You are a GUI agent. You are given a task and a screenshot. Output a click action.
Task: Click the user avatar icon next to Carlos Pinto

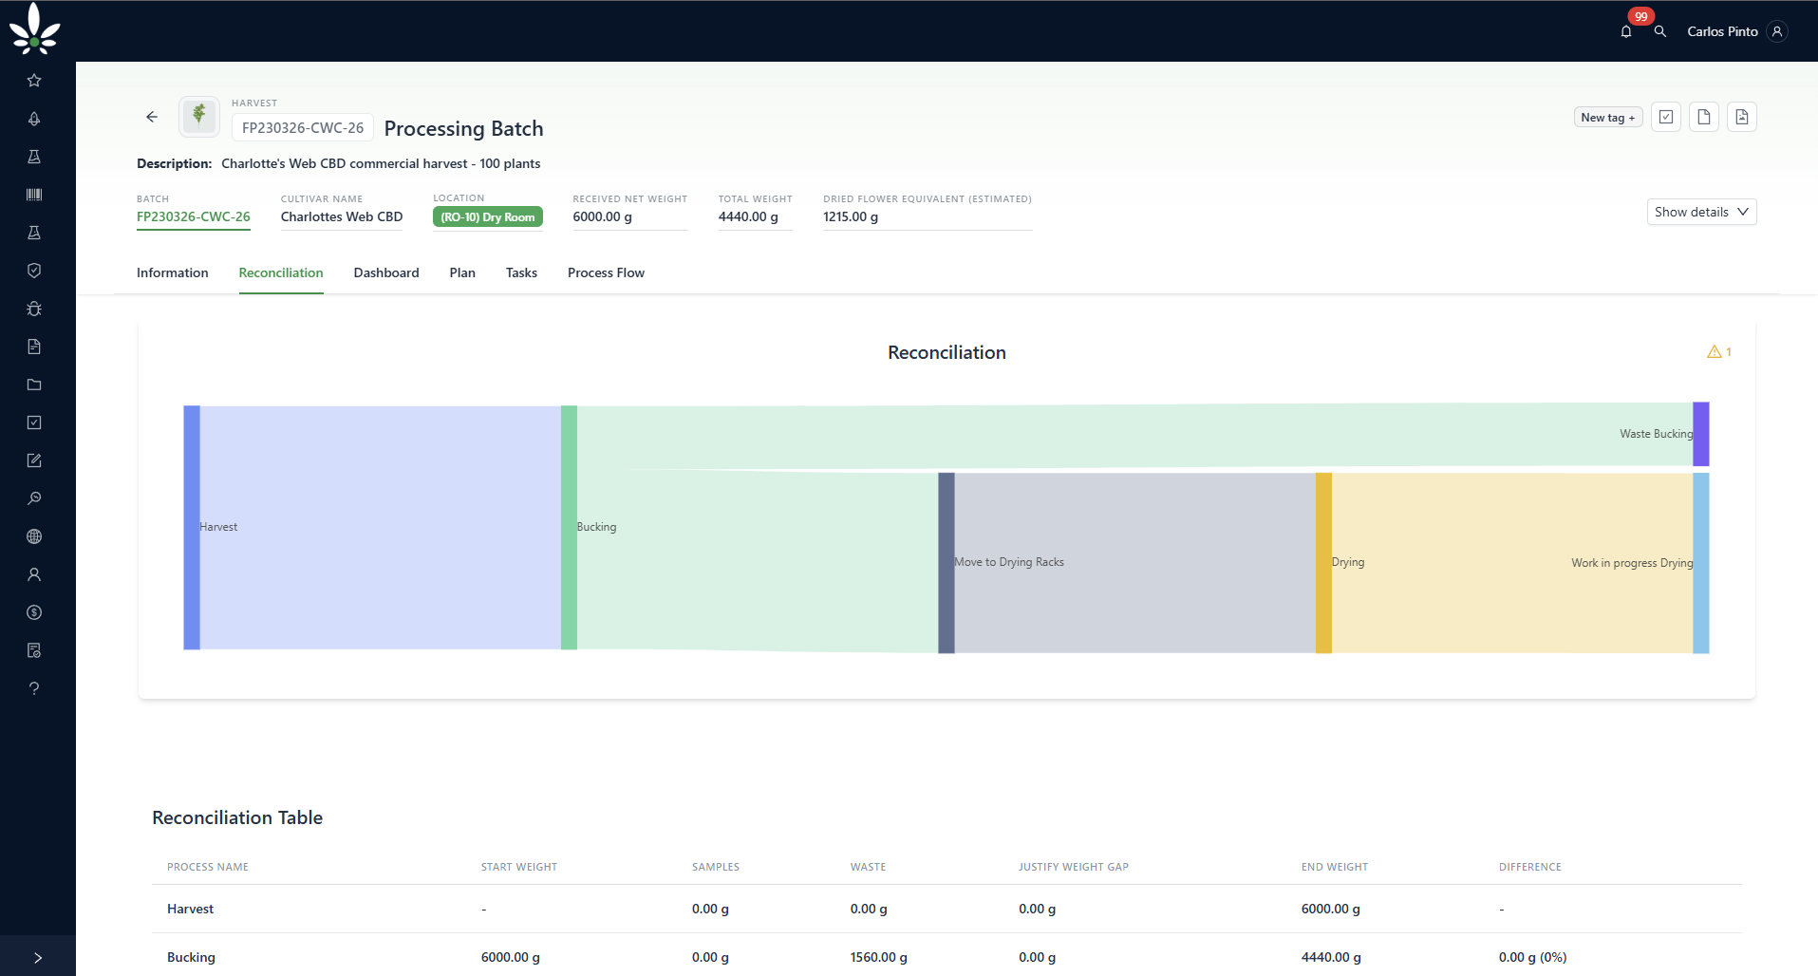(x=1777, y=31)
